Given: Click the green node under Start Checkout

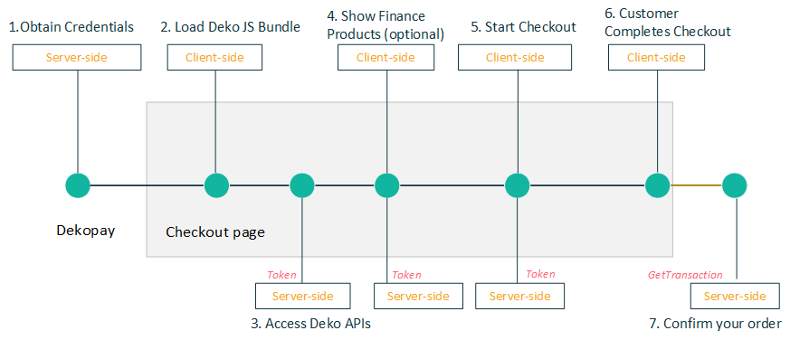Looking at the screenshot, I should point(518,185).
